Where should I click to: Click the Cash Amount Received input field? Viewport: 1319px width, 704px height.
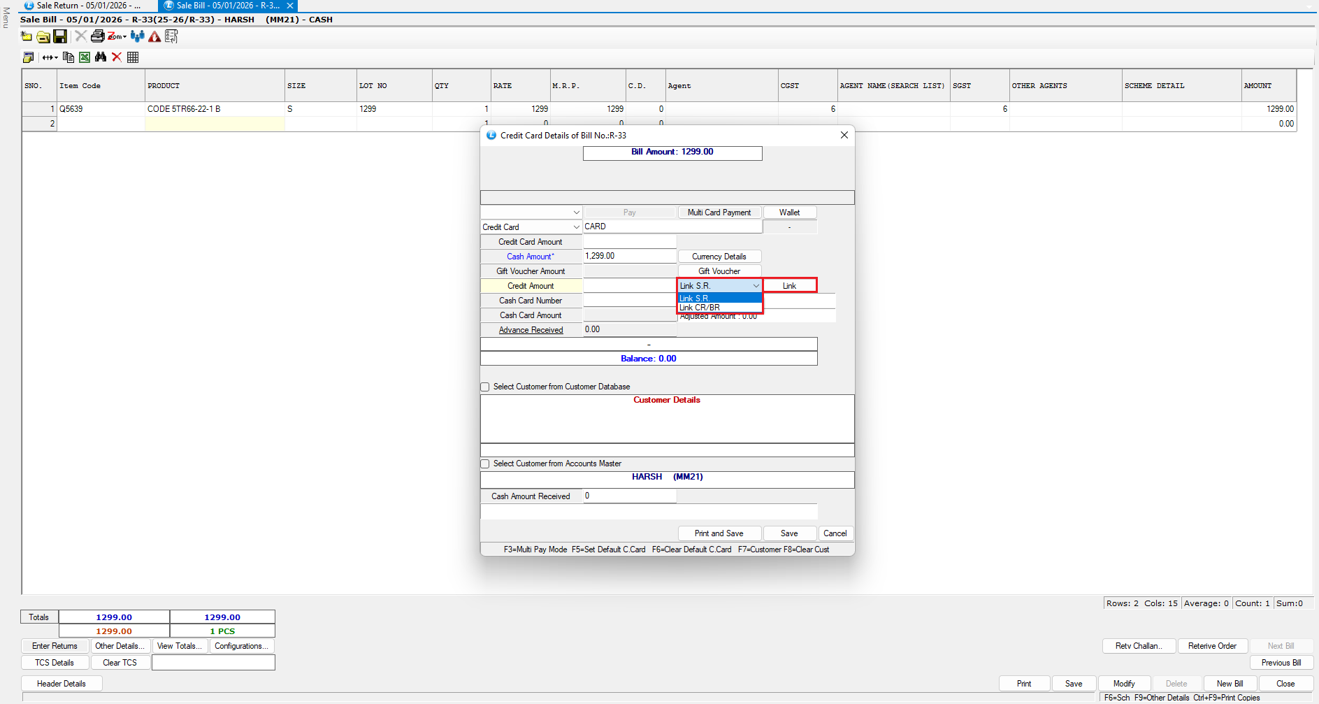coord(629,496)
